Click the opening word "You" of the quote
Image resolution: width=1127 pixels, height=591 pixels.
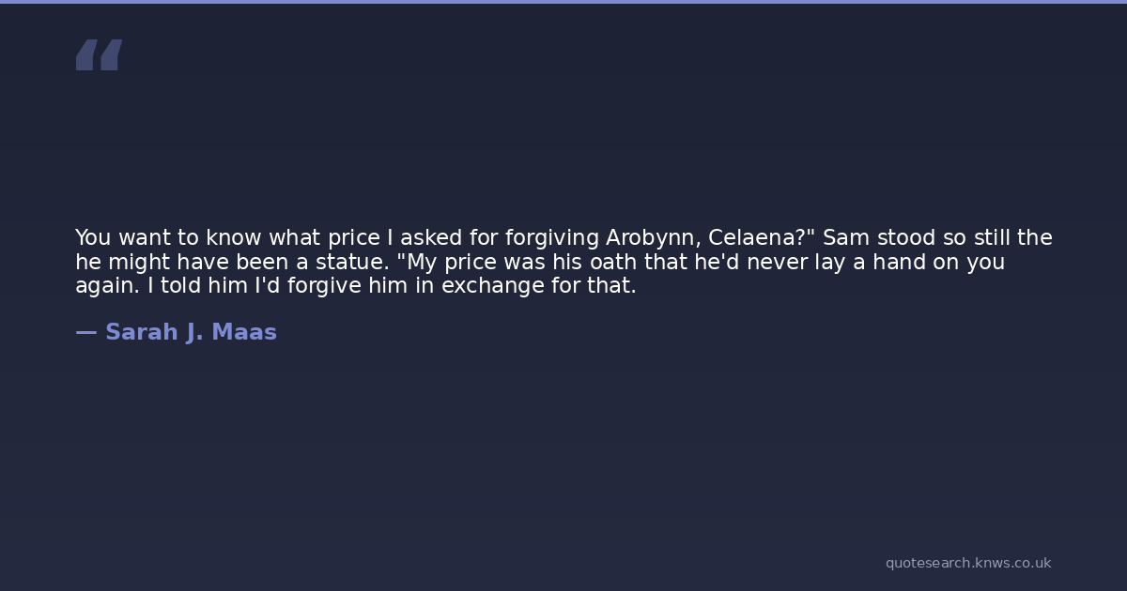(x=93, y=238)
